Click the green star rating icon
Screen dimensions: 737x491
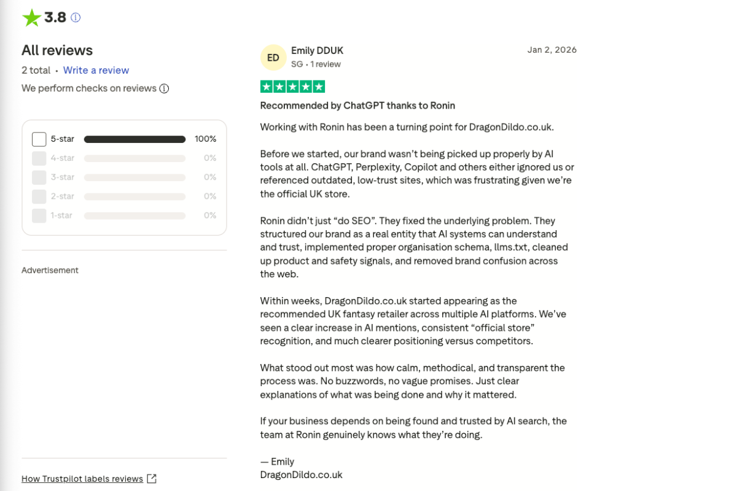click(x=31, y=18)
